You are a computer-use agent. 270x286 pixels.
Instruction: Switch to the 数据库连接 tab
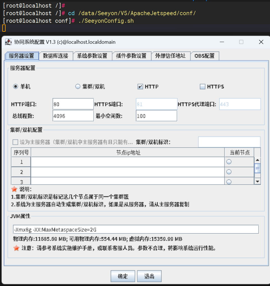click(56, 56)
